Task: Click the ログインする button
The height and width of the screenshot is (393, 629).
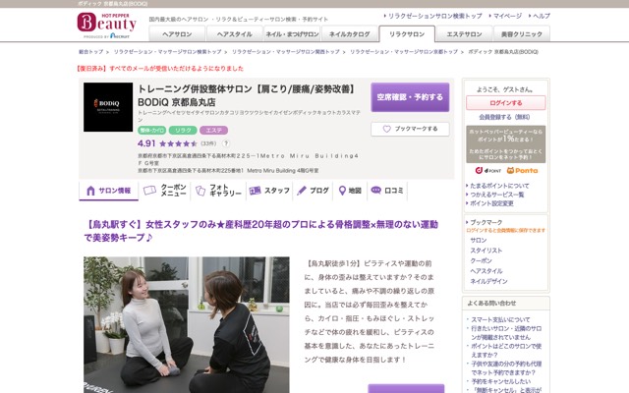Action: [506, 102]
